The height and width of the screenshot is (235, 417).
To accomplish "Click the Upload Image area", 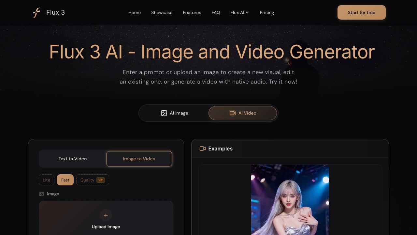I will pyautogui.click(x=106, y=218).
